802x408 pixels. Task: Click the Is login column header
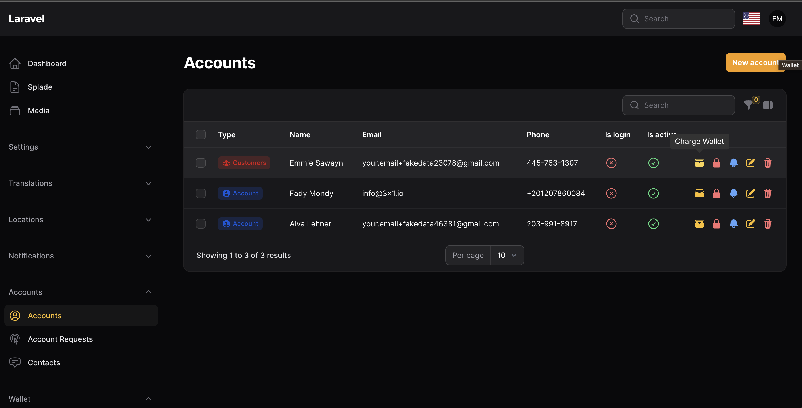[617, 135]
